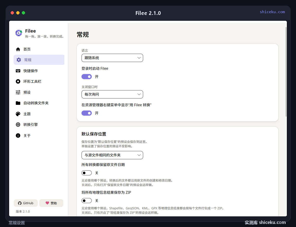The height and width of the screenshot is (227, 296).
Task: Turn off 登录时启动 Filee toggle
Action: pyautogui.click(x=87, y=77)
